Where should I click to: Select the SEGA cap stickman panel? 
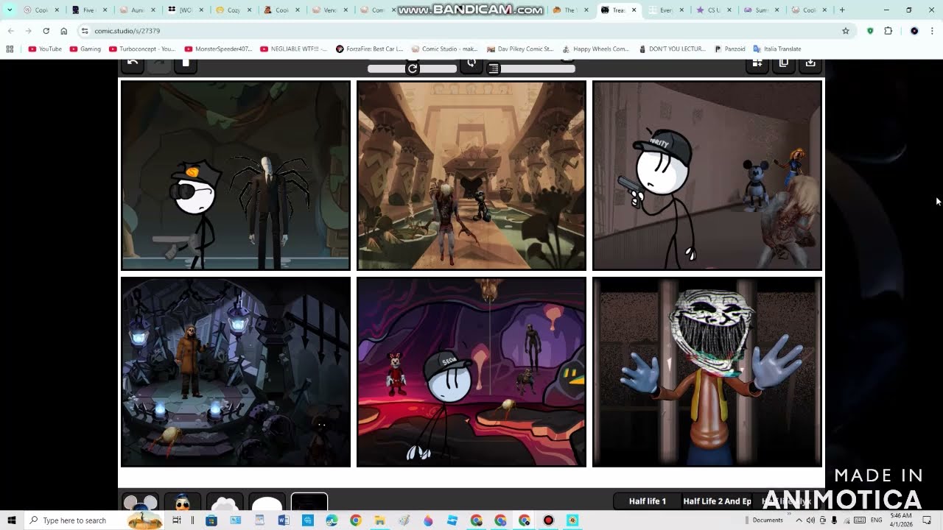(x=471, y=372)
